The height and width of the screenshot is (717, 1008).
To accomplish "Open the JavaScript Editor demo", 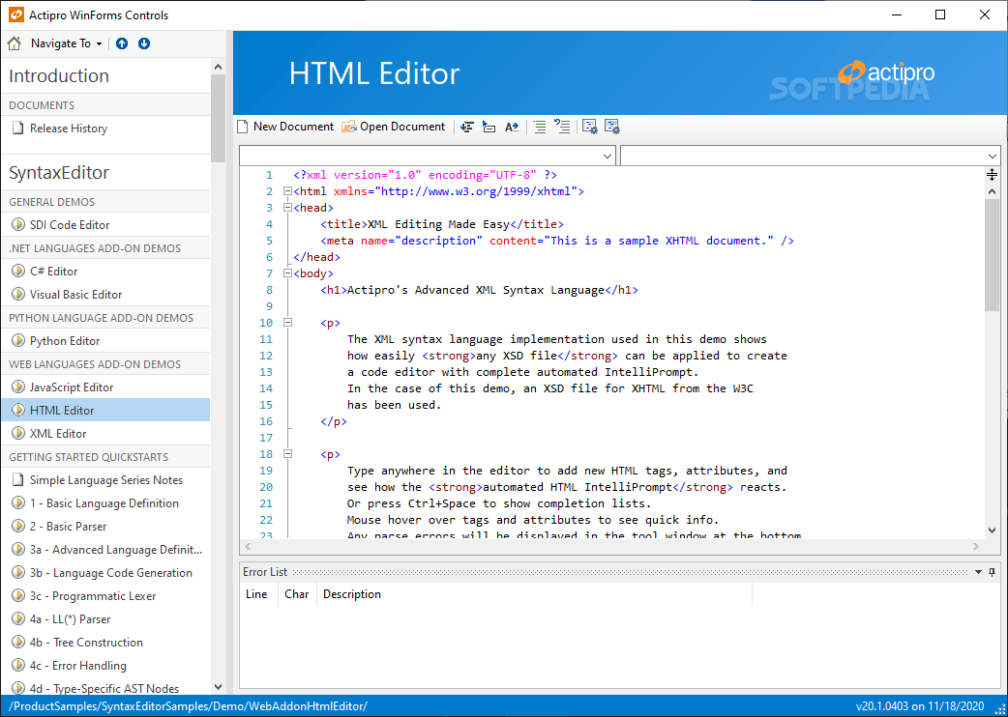I will point(105,387).
